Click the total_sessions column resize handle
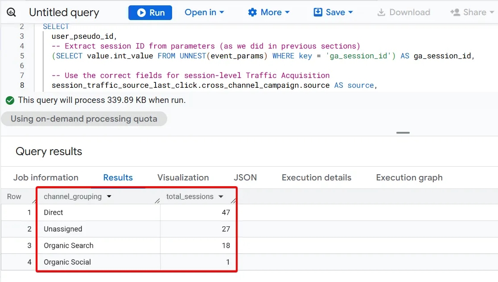498x282 pixels. tap(233, 201)
